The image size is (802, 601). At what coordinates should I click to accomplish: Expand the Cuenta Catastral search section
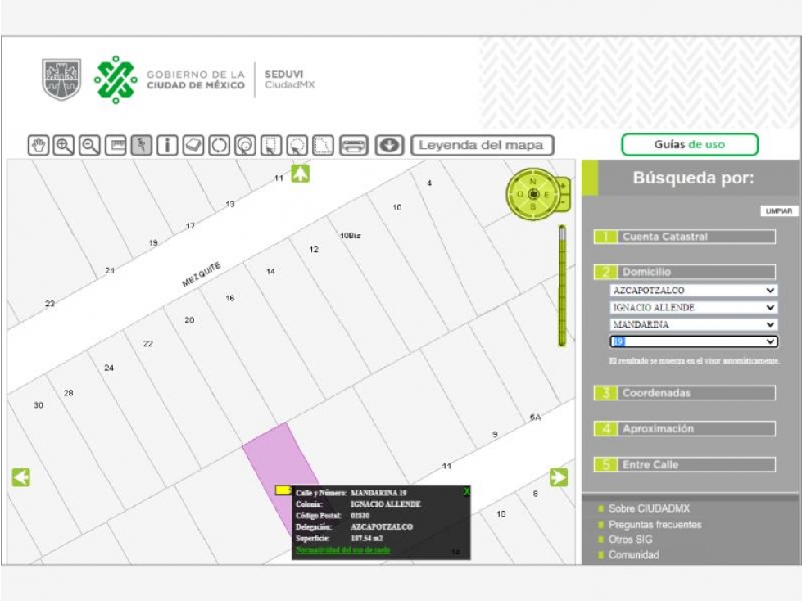[684, 237]
